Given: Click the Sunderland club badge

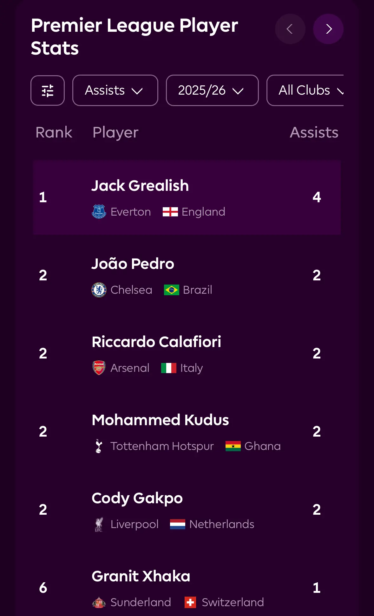Looking at the screenshot, I should pos(99,602).
